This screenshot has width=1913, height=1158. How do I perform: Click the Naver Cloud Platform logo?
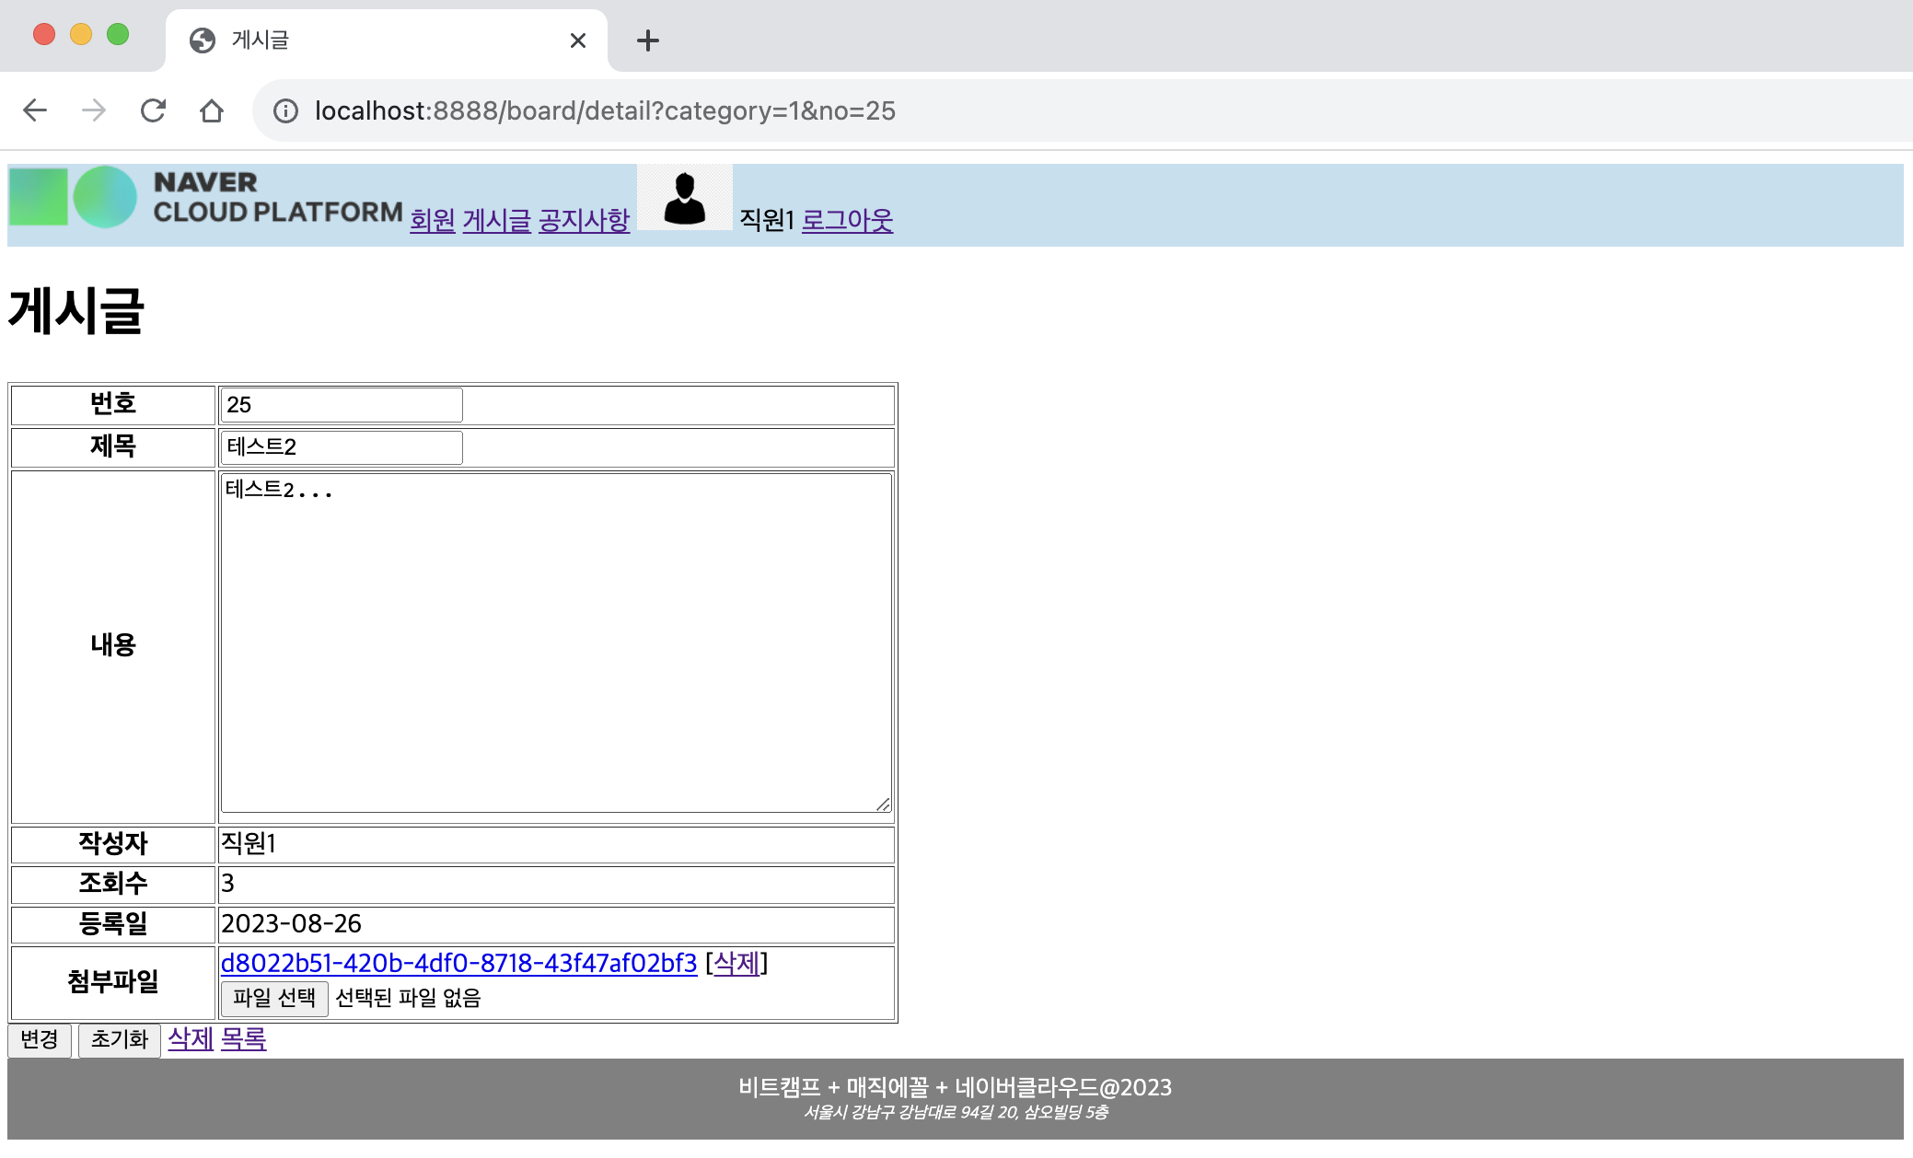click(x=206, y=197)
